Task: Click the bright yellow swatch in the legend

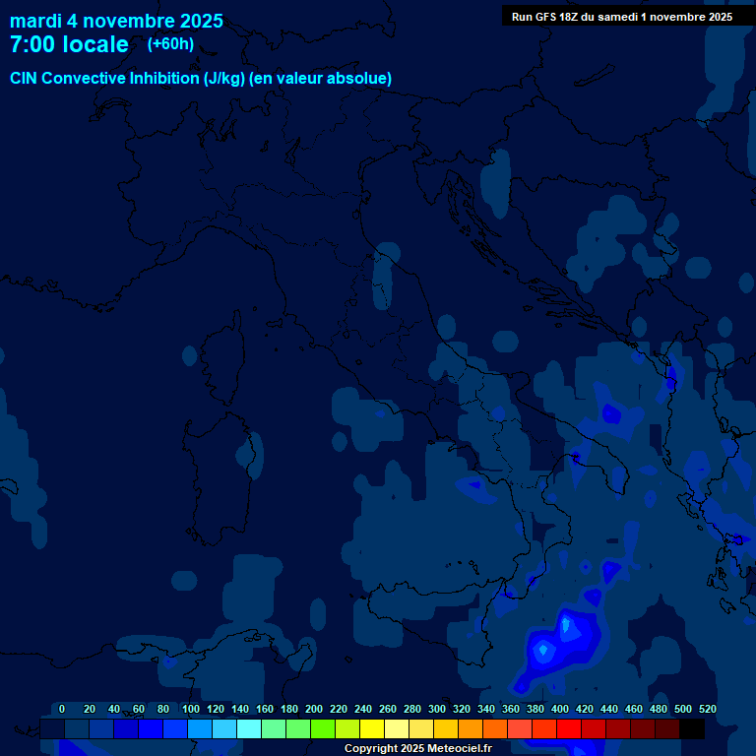Action: pos(372,729)
